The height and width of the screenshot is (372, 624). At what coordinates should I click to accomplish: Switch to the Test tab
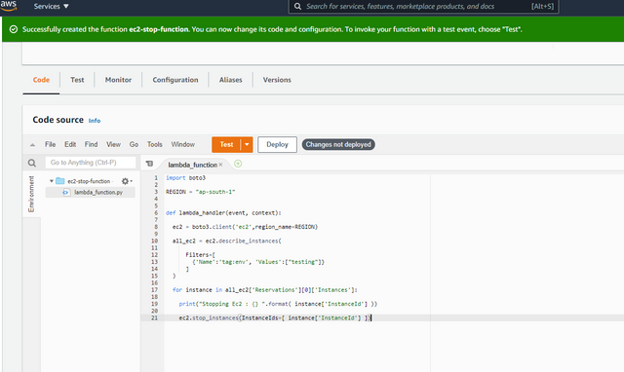coord(77,80)
